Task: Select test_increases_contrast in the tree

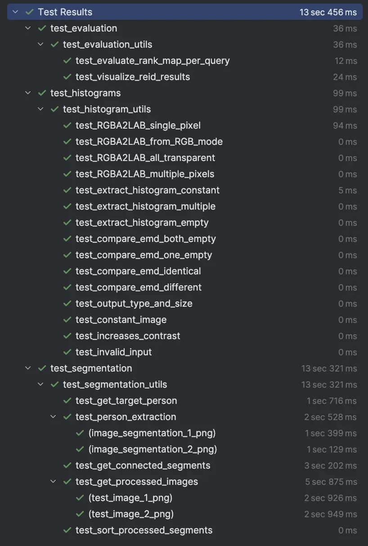Action: (128, 336)
